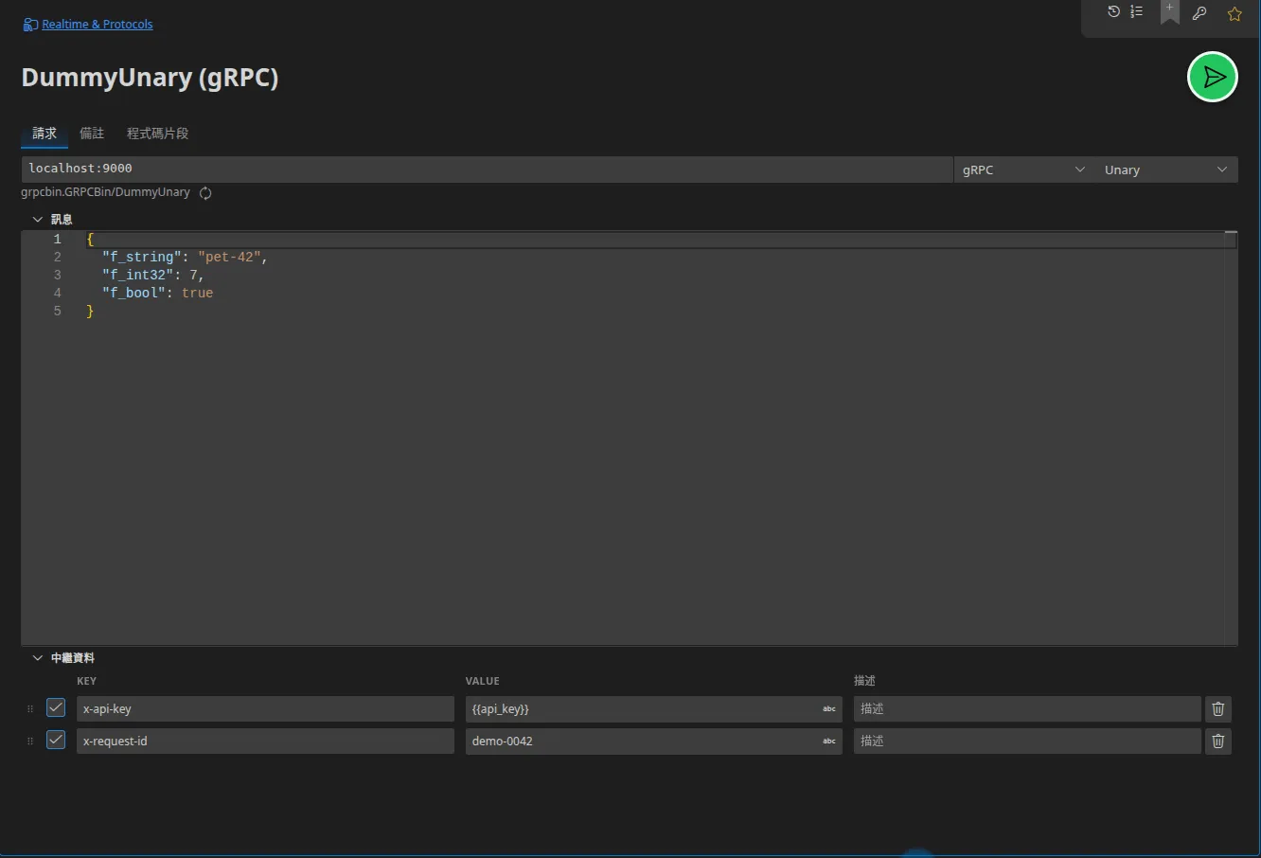1261x858 pixels.
Task: Switch to the 請求 tab
Action: [44, 134]
